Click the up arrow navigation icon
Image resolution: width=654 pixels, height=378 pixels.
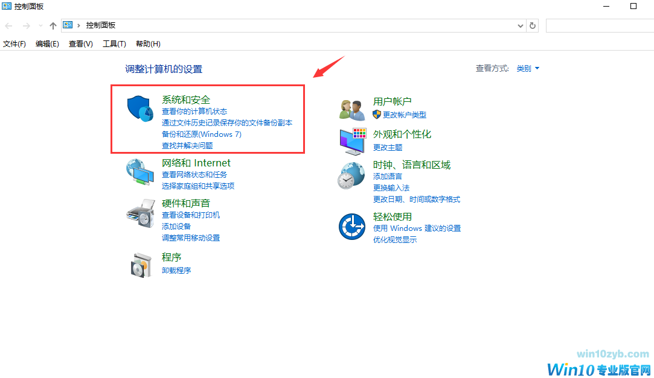coord(53,25)
